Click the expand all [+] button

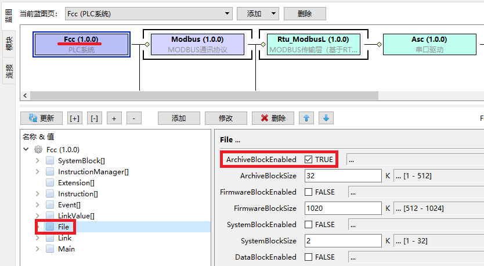coord(75,118)
